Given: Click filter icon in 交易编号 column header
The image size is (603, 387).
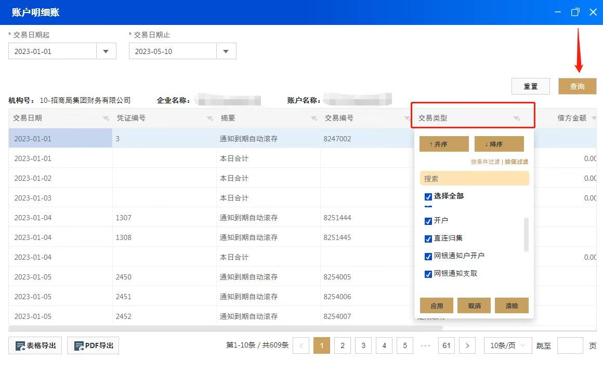Looking at the screenshot, I should (407, 119).
